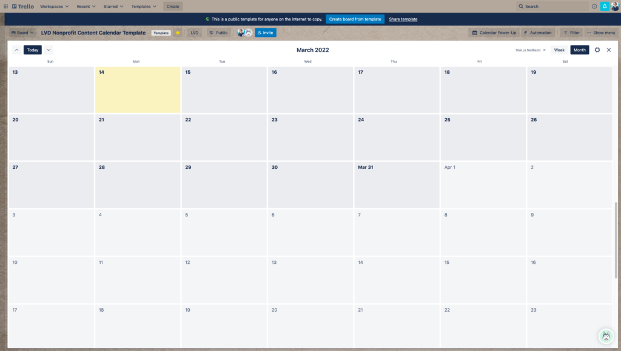This screenshot has height=351, width=621.
Task: Jump to Today in calendar
Action: coord(33,50)
